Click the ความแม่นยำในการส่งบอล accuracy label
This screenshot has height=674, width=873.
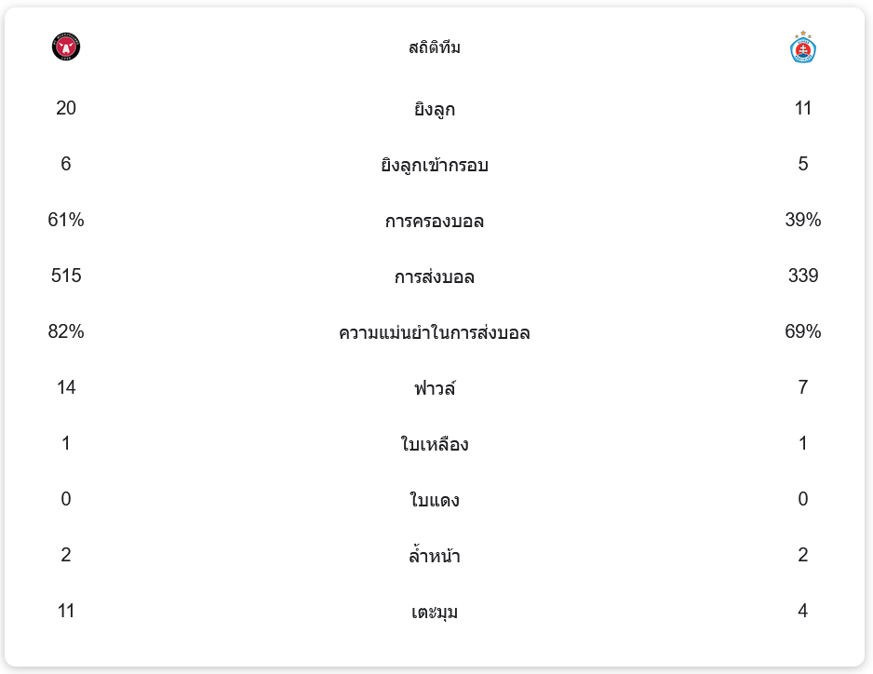pyautogui.click(x=435, y=332)
